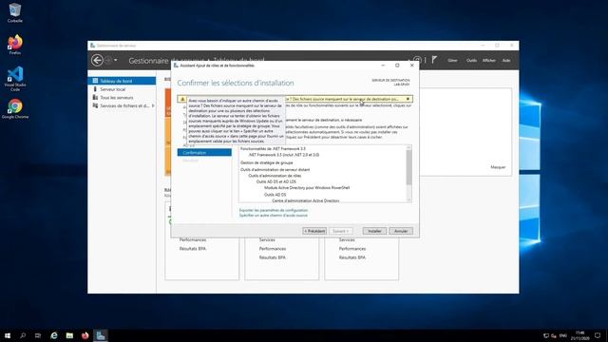Click the Server Manager taskbar icon
This screenshot has width=608, height=342.
[101, 335]
